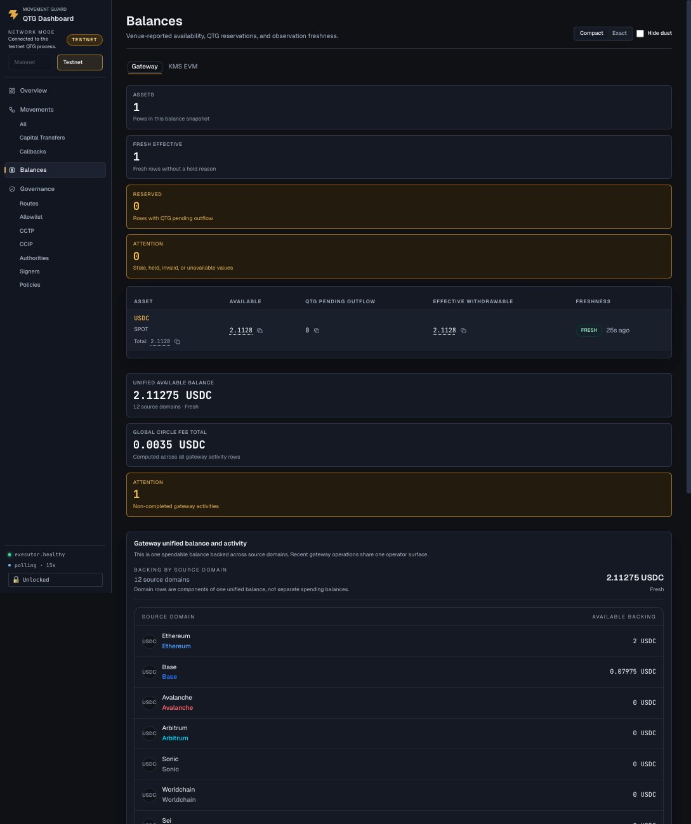Click the Effective Withdrawable column header

[473, 301]
